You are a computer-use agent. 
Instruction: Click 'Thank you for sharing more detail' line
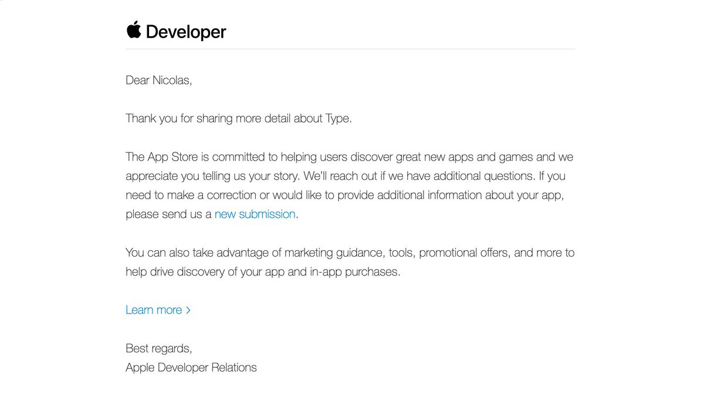coord(239,118)
